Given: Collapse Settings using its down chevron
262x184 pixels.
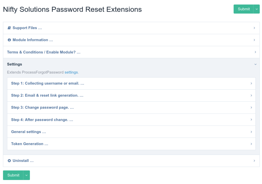Looking at the screenshot, I should [255, 64].
